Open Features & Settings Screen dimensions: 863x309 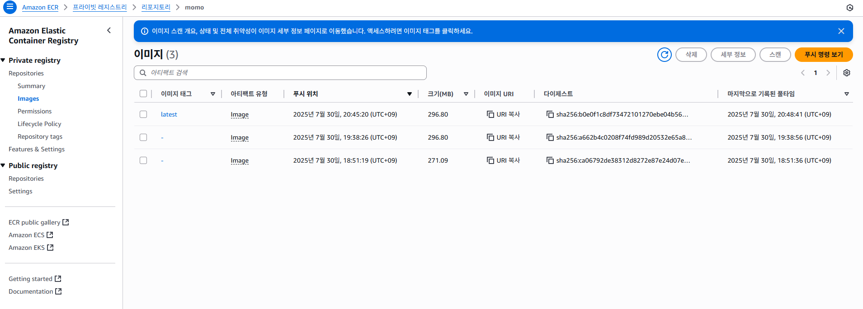37,149
